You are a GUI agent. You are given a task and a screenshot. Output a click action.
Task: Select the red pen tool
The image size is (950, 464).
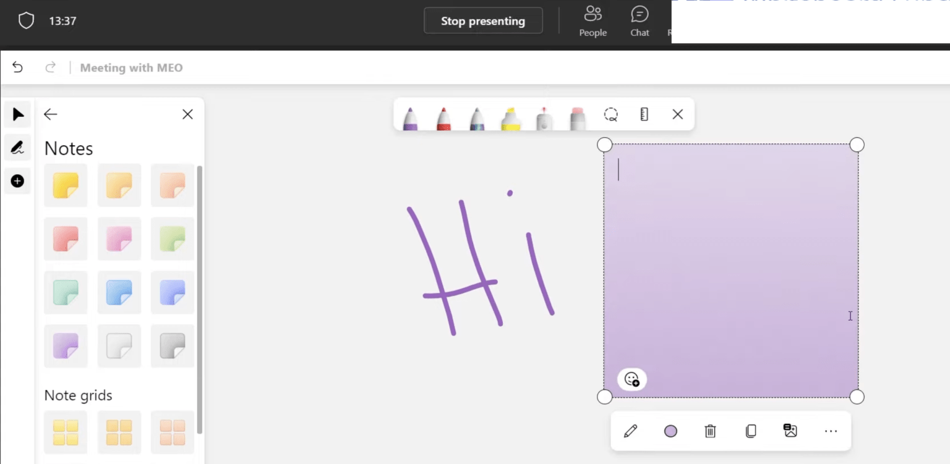445,116
